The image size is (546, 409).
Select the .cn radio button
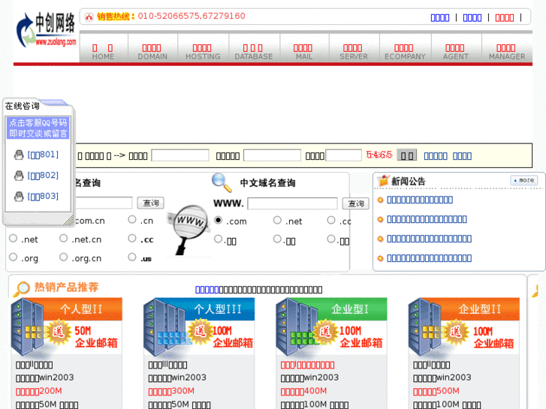coord(132,219)
